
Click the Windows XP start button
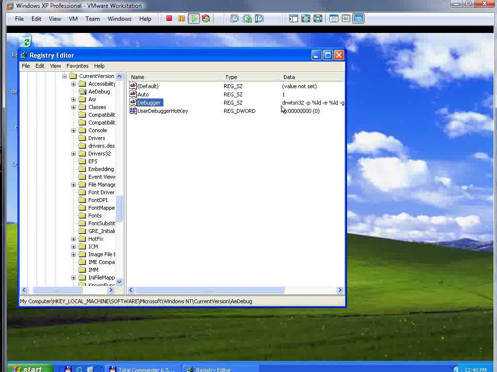point(30,368)
